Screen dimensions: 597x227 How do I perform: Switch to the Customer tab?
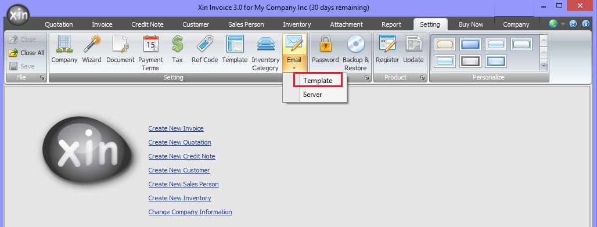196,24
